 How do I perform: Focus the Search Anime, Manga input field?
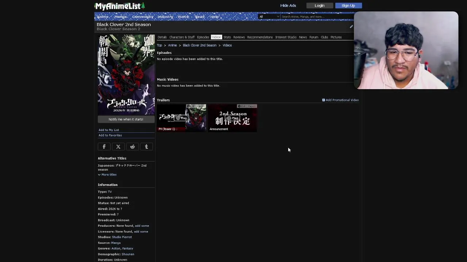pyautogui.click(x=317, y=16)
